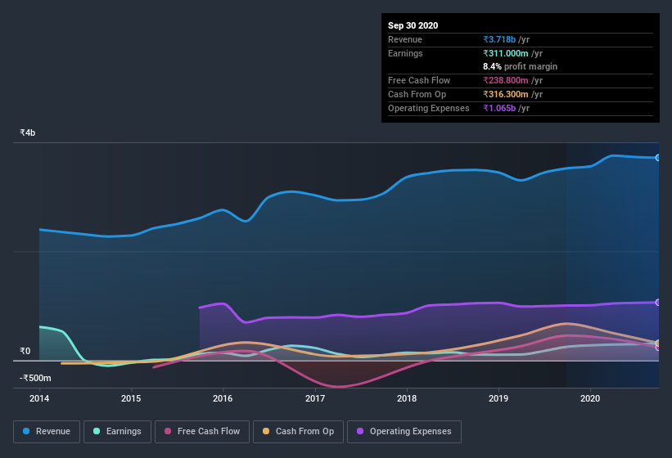672x458 pixels.
Task: Click the Sep 30 2020 tooltip date
Action: pyautogui.click(x=413, y=25)
